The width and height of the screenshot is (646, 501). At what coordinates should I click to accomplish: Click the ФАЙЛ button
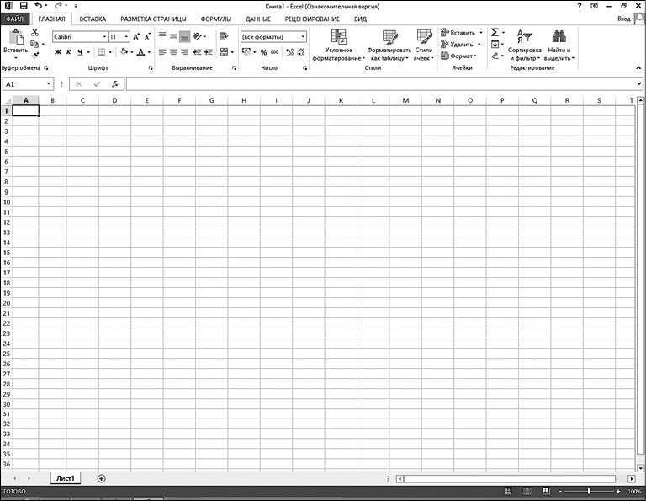(x=16, y=19)
